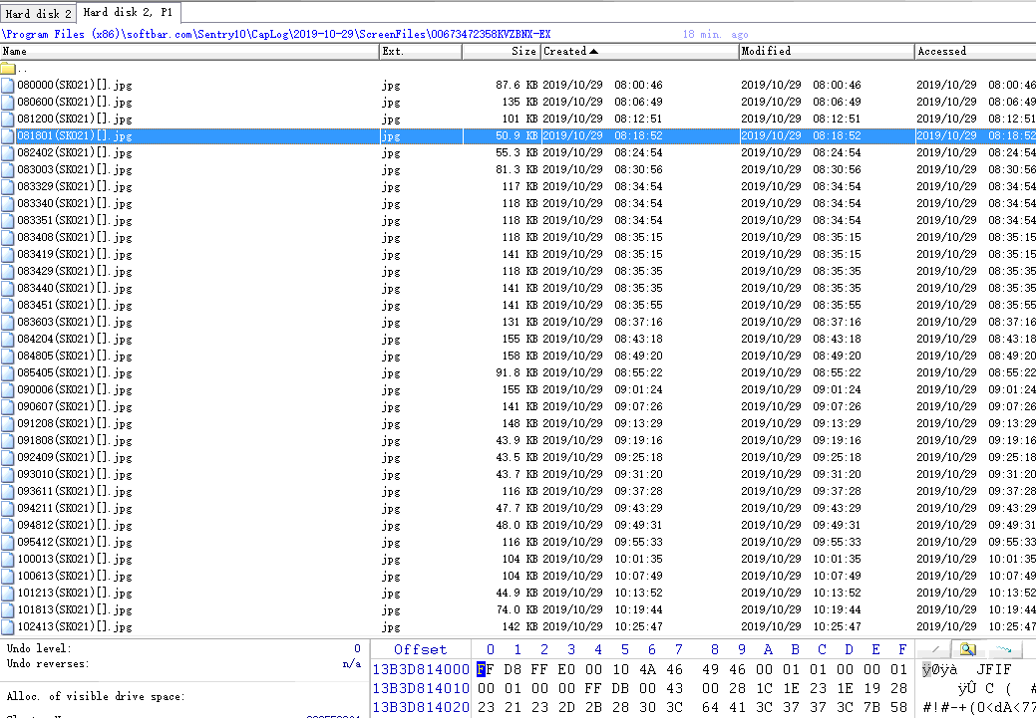This screenshot has height=718, width=1036.
Task: Click the file icon for 083440(SK021)[].jpg
Action: 7,289
